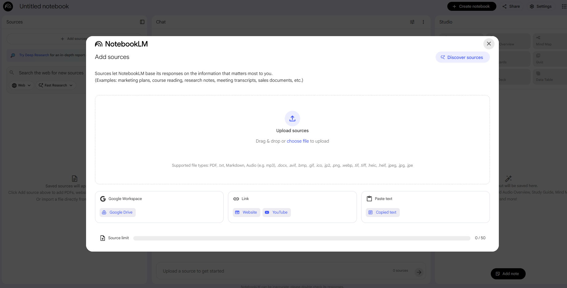Add a Website link source
The width and height of the screenshot is (567, 288).
tap(246, 212)
